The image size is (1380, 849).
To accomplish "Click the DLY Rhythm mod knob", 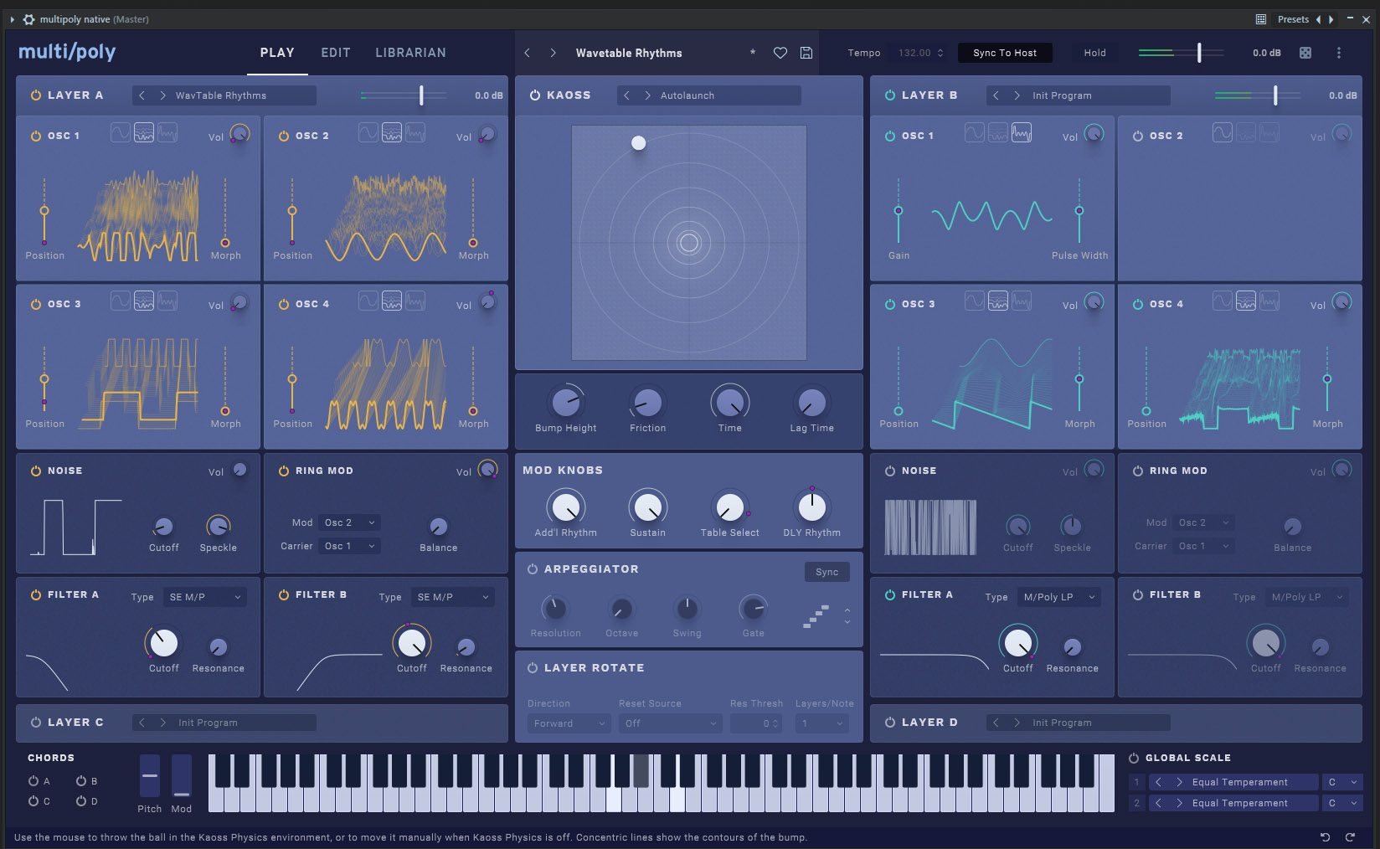I will (x=811, y=507).
